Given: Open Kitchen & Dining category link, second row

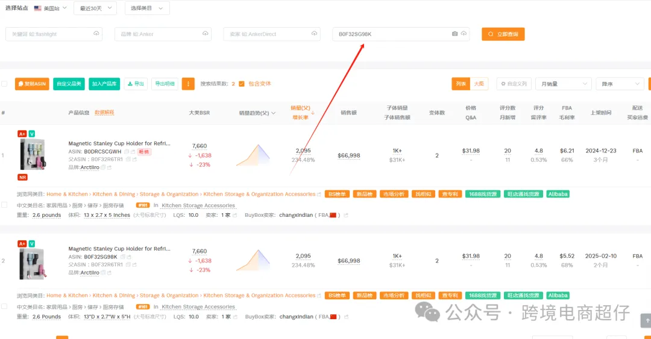Looking at the screenshot, I should pyautogui.click(x=114, y=296).
